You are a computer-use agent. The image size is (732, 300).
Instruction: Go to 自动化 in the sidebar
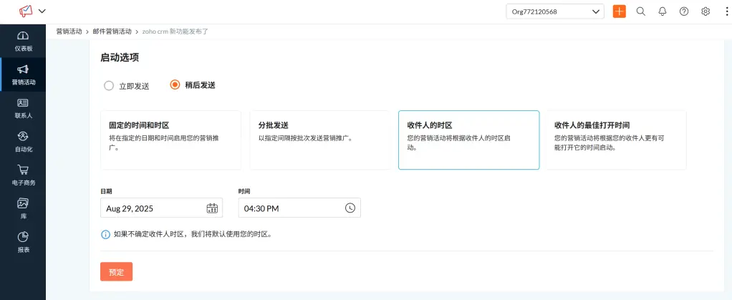(x=23, y=142)
